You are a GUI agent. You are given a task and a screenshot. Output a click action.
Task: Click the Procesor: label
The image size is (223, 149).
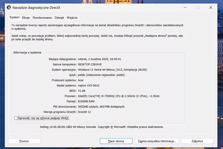(x=70, y=96)
